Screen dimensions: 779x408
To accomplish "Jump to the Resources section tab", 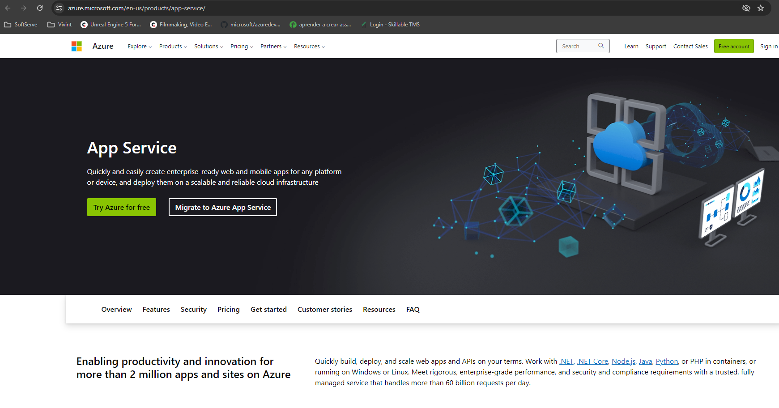I will point(379,310).
